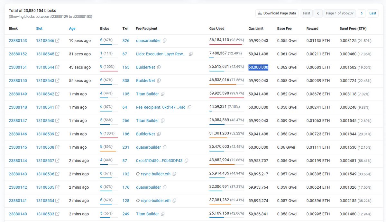Image resolution: width=386 pixels, height=222 pixels.
Task: Copy rsync-builder.eth address in block 23880141 row
Action: click(174, 201)
